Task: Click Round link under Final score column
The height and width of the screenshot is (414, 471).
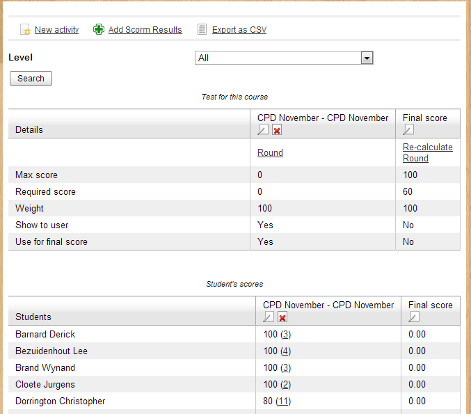Action: pyautogui.click(x=415, y=159)
